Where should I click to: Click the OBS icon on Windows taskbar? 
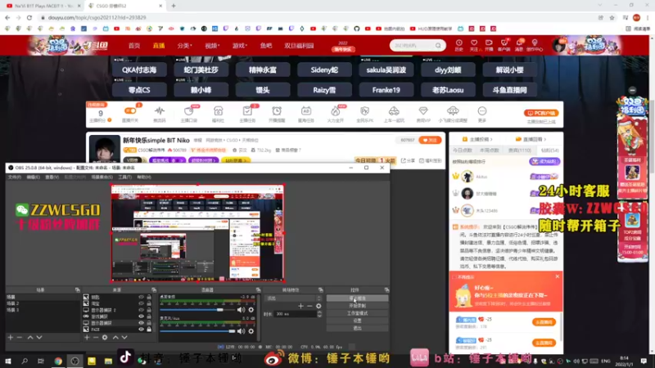(75, 361)
